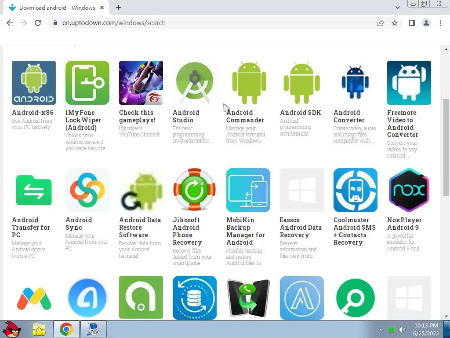The height and width of the screenshot is (338, 450).
Task: Open the Android Sync icon
Action: point(87,190)
